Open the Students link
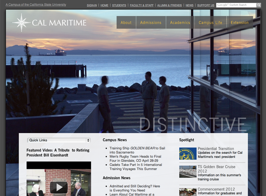 click(x=119, y=5)
